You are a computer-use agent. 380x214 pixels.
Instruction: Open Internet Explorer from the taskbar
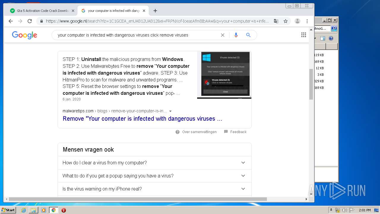point(23,210)
